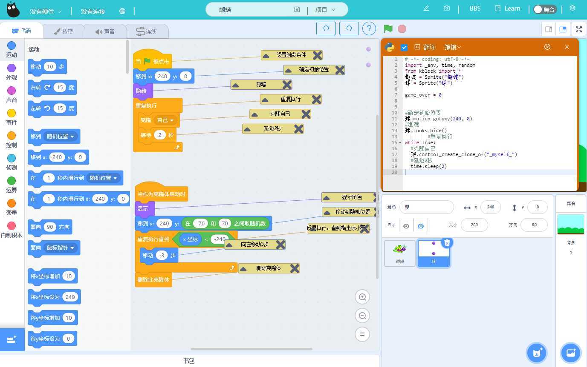
Task: Show the sprite using the eye icon
Action: 406,226
